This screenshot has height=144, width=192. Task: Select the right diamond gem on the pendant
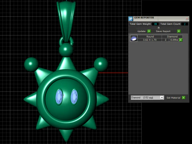point(74,97)
